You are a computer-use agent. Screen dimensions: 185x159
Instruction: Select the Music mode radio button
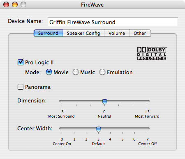click(76, 72)
